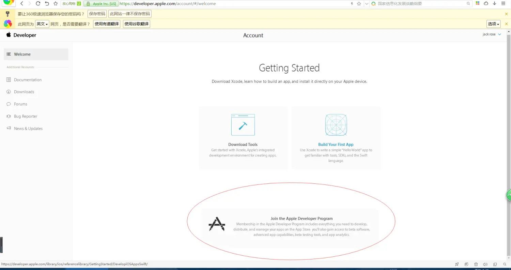The height and width of the screenshot is (270, 511).
Task: Open the colorful apps grid extension icon
Action: pyautogui.click(x=478, y=3)
